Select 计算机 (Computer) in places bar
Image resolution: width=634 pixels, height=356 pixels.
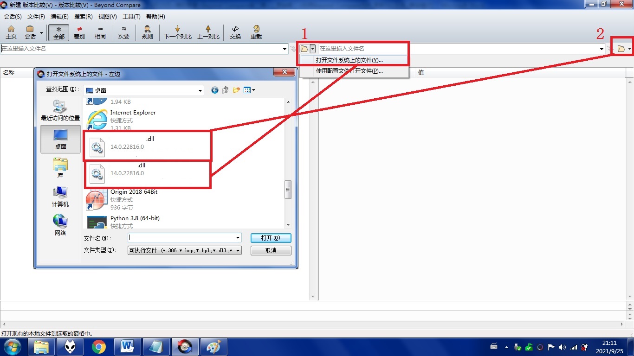tap(60, 197)
